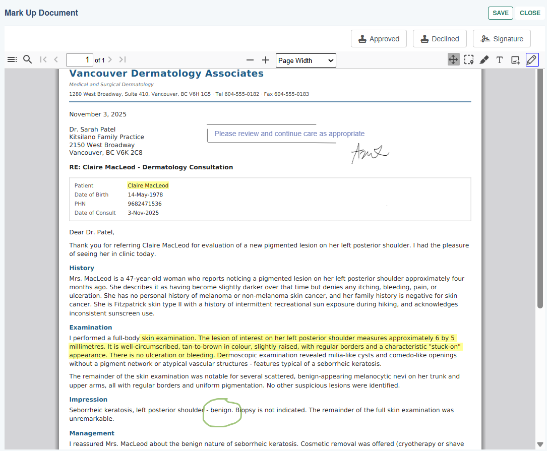Screen dimensions: 547x451
Task: Select the text annotation tool
Action: pyautogui.click(x=500, y=59)
